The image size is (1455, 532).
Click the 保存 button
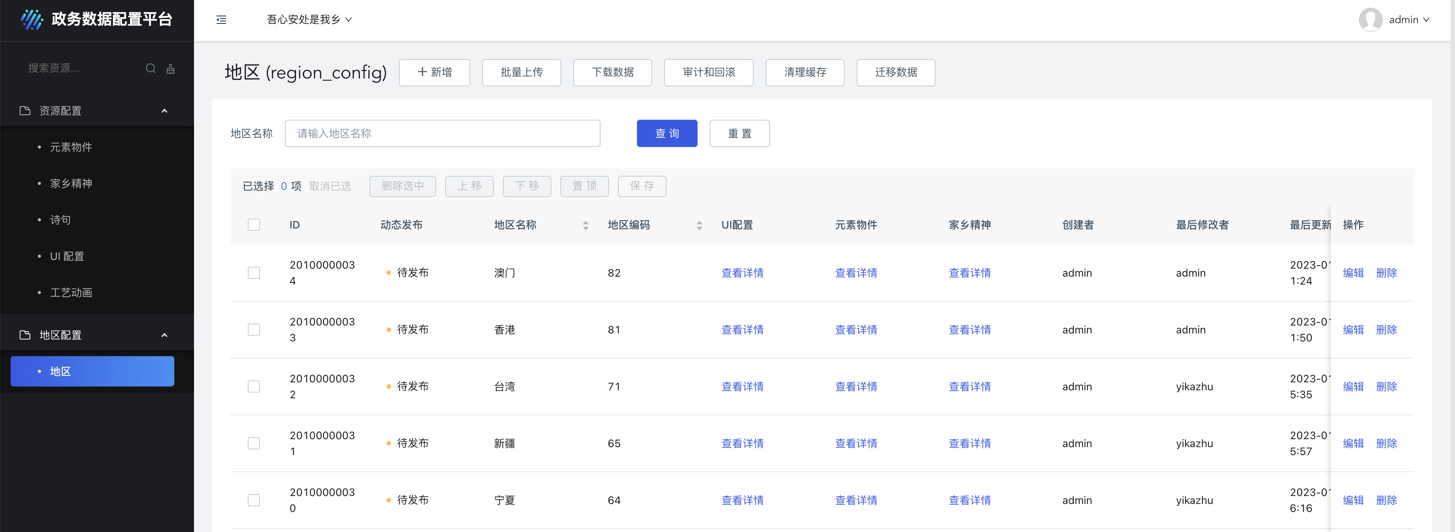pyautogui.click(x=642, y=186)
